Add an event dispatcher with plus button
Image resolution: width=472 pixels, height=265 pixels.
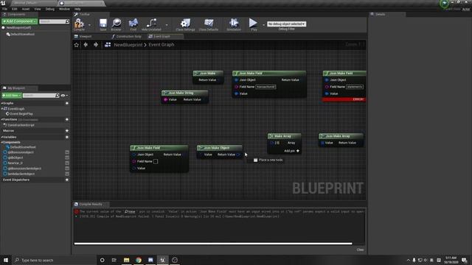(67, 180)
